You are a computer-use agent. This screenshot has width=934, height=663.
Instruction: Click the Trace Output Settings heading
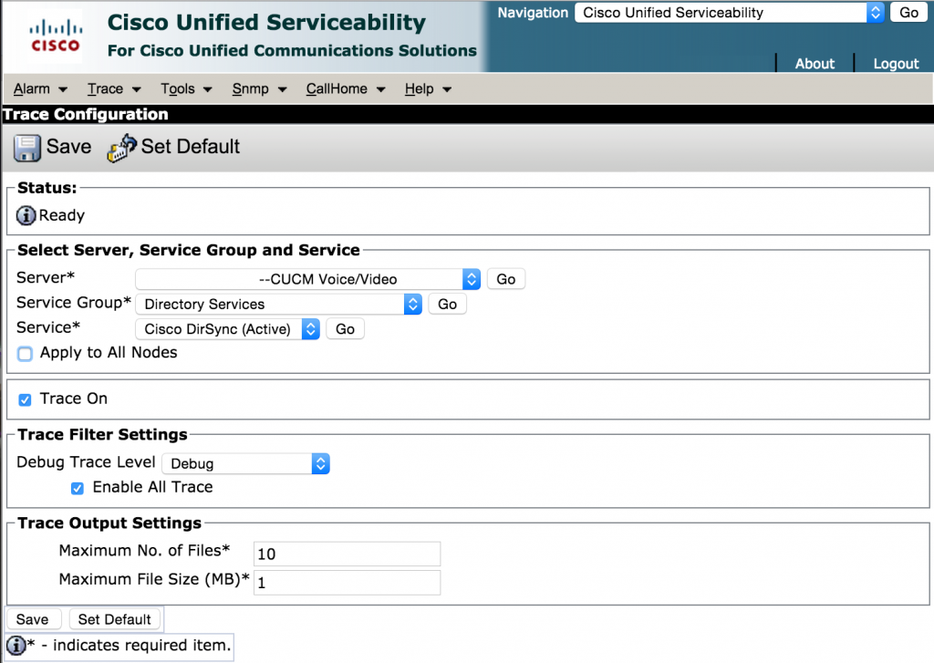coord(109,523)
